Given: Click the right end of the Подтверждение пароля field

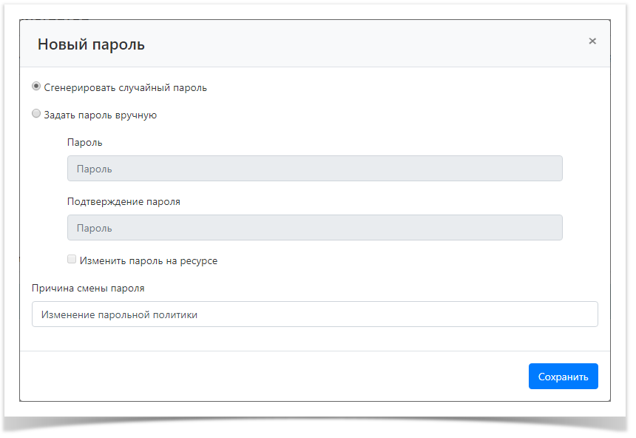Looking at the screenshot, I should coord(544,228).
